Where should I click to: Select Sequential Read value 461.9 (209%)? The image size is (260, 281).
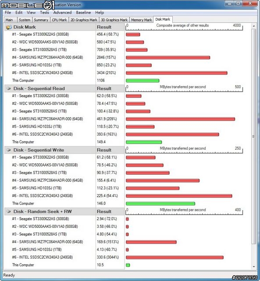point(107,119)
